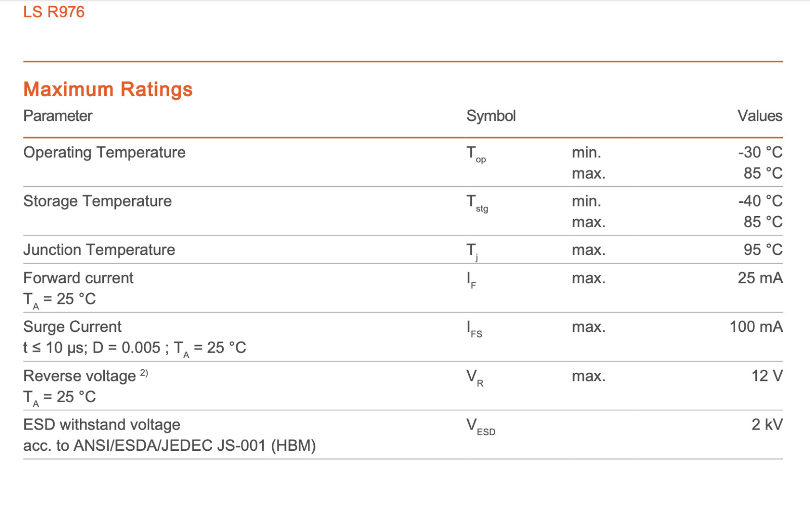Click the ANSI/ESDA/JEDEC JS-001 (HBM) text
810x509 pixels.
point(195,446)
